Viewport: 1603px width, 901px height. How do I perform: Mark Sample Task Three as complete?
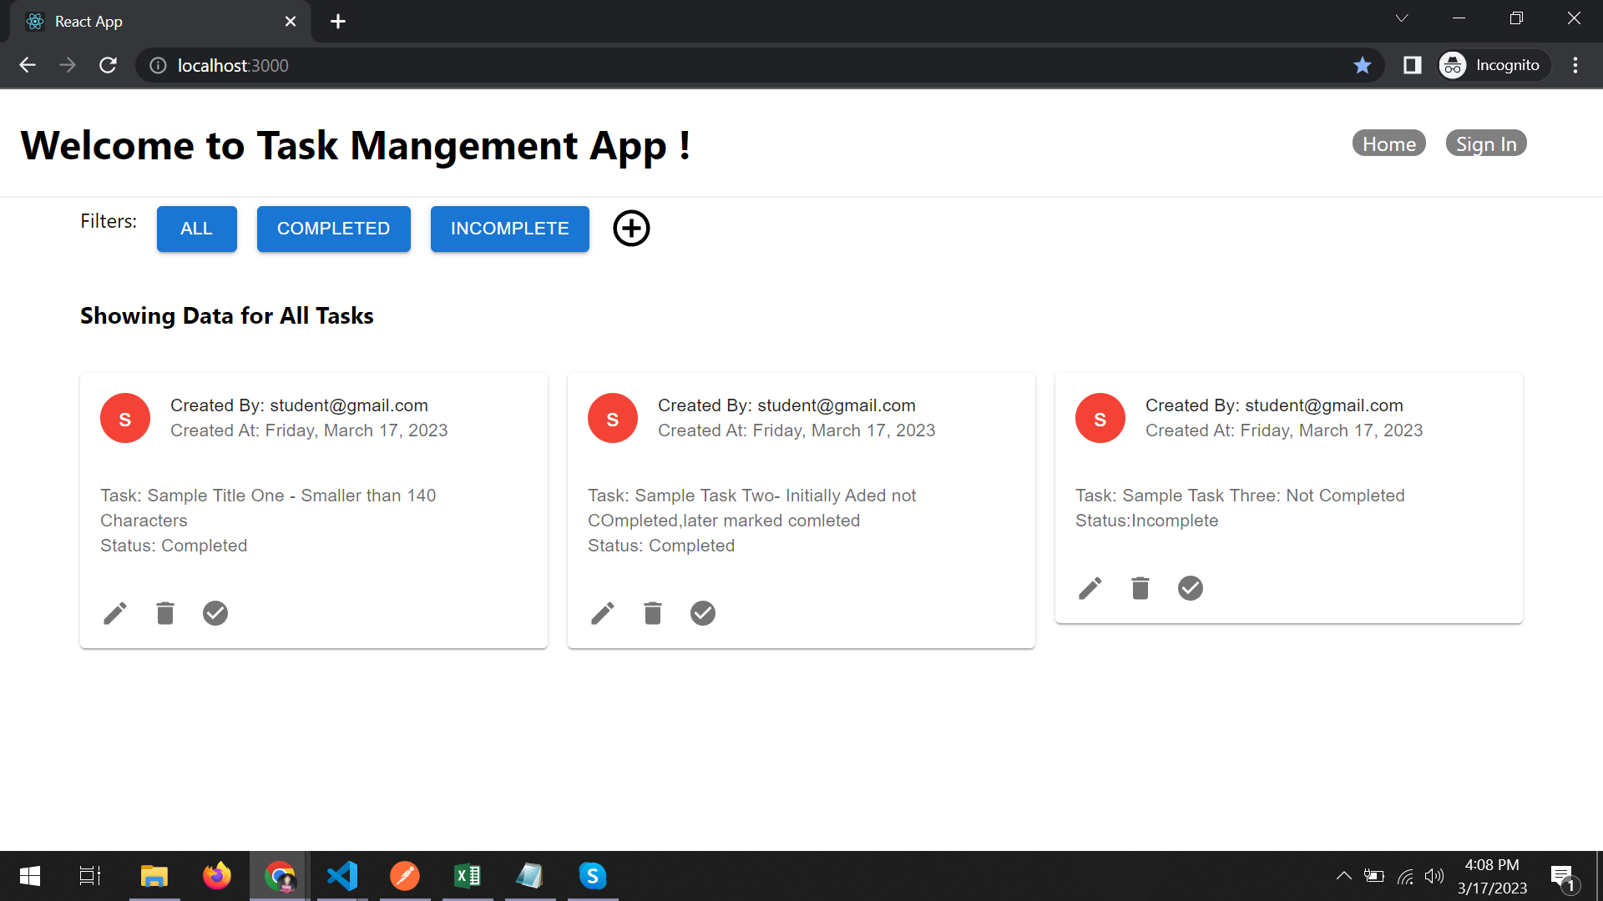tap(1190, 588)
